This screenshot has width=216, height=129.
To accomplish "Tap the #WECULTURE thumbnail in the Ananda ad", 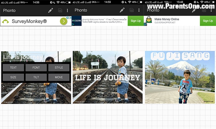I will [77, 21].
